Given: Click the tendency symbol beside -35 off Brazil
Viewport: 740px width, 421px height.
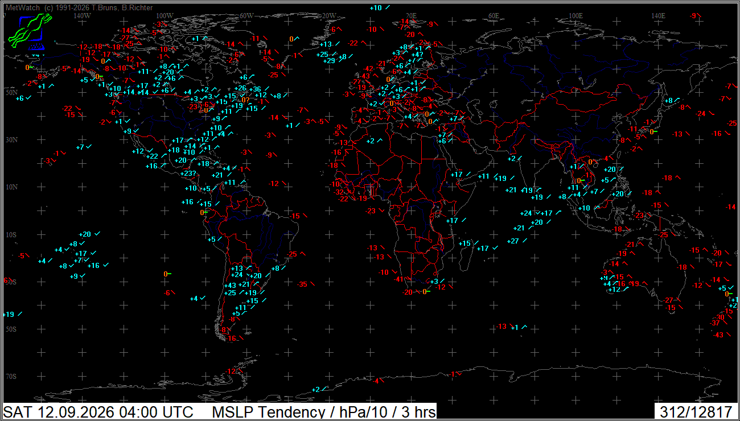Looking at the screenshot, I should click(313, 284).
